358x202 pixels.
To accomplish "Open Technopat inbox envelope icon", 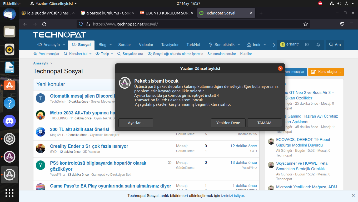I will (x=307, y=45).
